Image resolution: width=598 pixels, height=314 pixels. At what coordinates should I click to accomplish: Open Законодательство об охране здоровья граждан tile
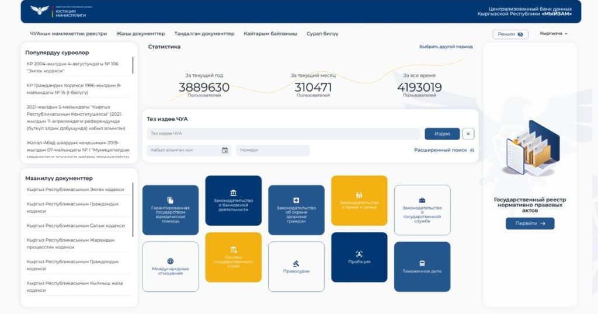pyautogui.click(x=296, y=210)
